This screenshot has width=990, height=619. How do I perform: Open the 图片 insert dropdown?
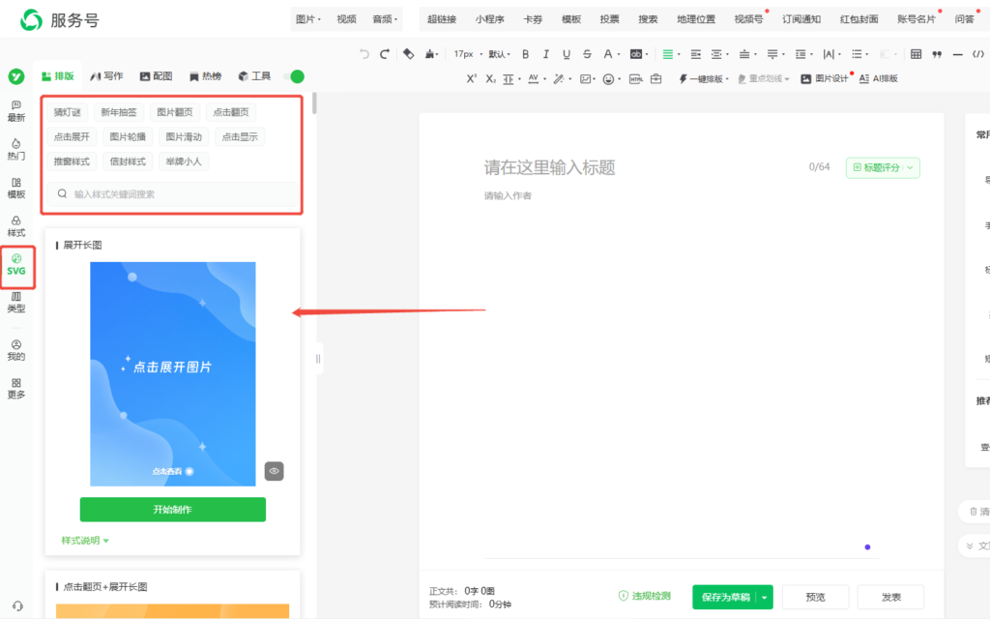308,19
